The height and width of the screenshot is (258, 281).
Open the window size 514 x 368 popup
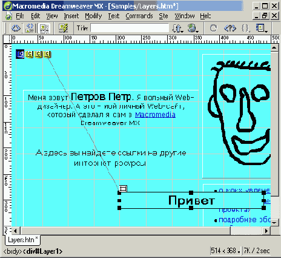coord(226,251)
